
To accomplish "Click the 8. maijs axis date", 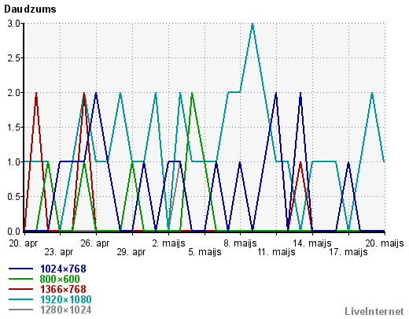I will 240,243.
